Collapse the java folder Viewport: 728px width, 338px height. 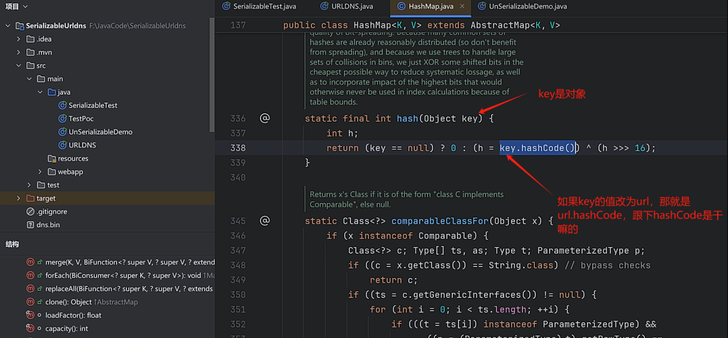(x=40, y=92)
